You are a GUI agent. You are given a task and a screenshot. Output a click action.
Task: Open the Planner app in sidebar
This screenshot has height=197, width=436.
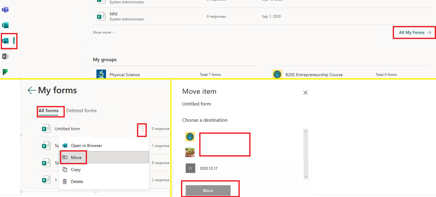pyautogui.click(x=5, y=72)
